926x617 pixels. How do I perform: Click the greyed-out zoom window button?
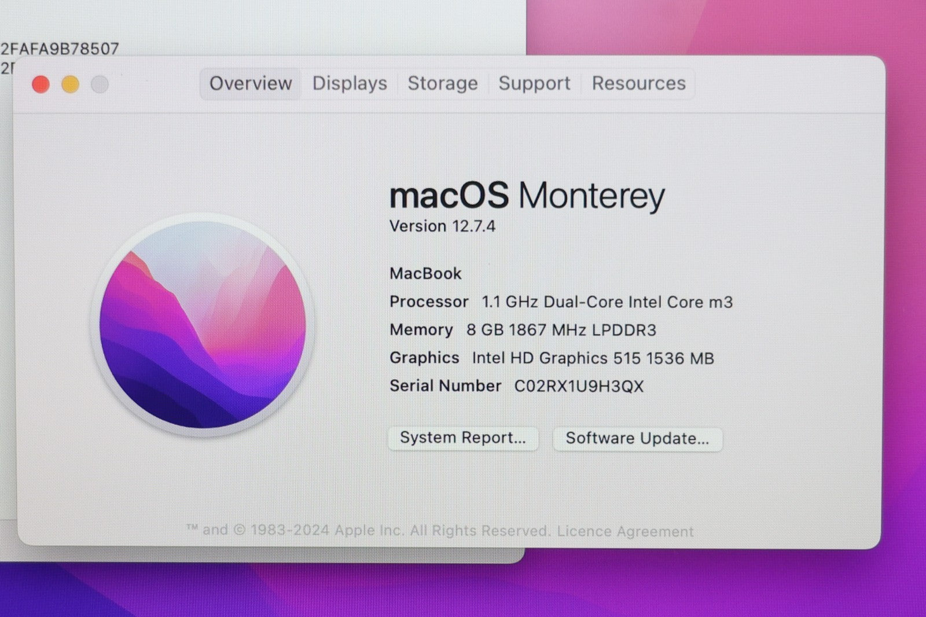(x=100, y=85)
